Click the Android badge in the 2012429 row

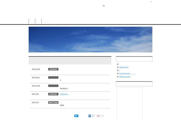click(53, 69)
